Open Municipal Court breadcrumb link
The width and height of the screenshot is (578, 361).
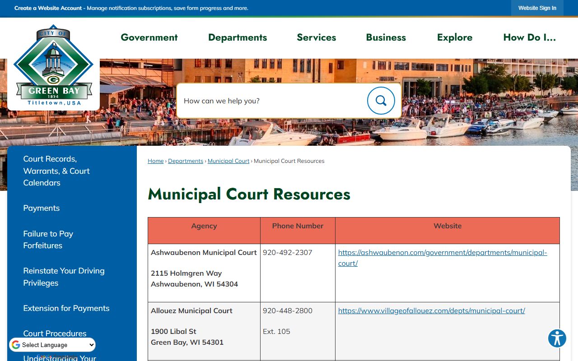228,161
